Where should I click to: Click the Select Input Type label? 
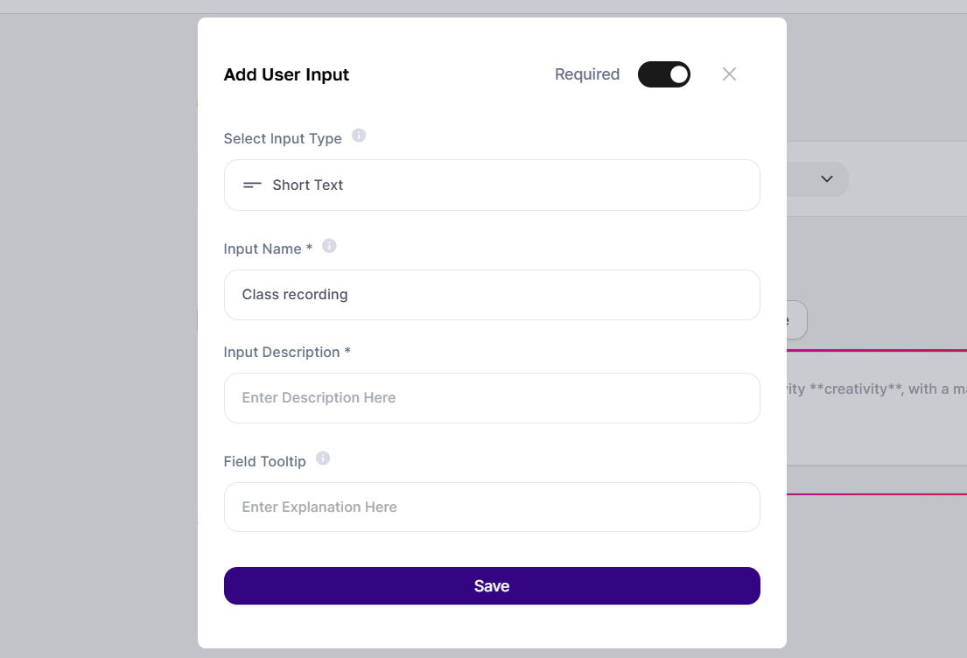pos(283,139)
